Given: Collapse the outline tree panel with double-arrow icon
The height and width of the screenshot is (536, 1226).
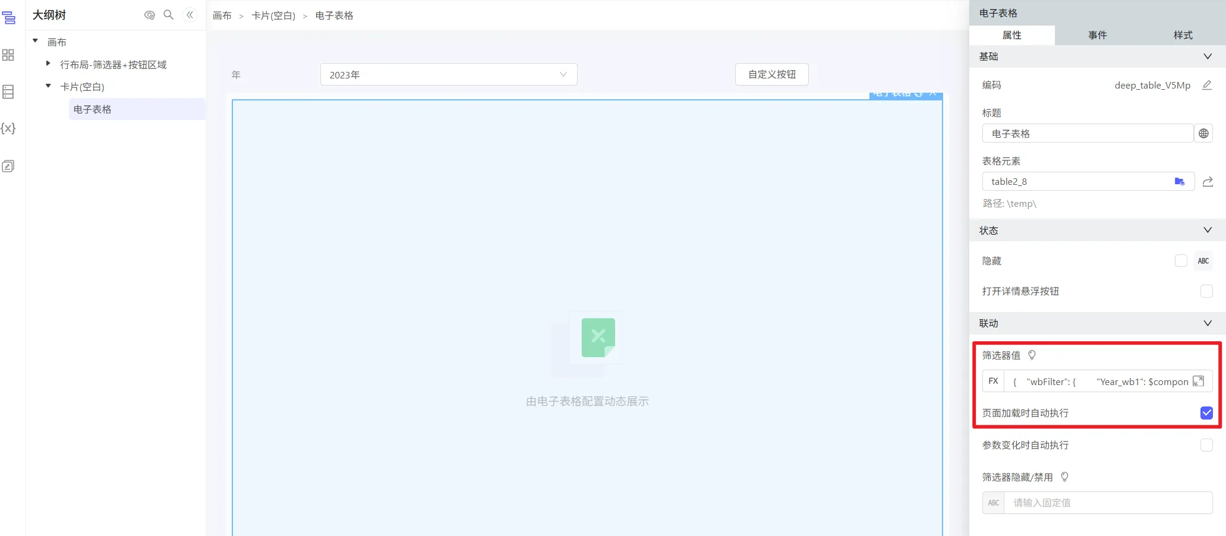Looking at the screenshot, I should [190, 15].
